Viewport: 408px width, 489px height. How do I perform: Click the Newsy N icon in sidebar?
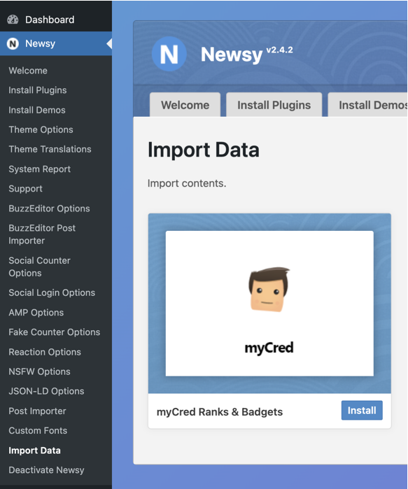tap(13, 43)
